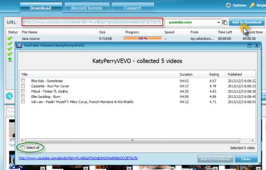This screenshot has width=266, height=170.
Task: Check Blitz Kids - Sometimes checkbox
Action: point(23,80)
